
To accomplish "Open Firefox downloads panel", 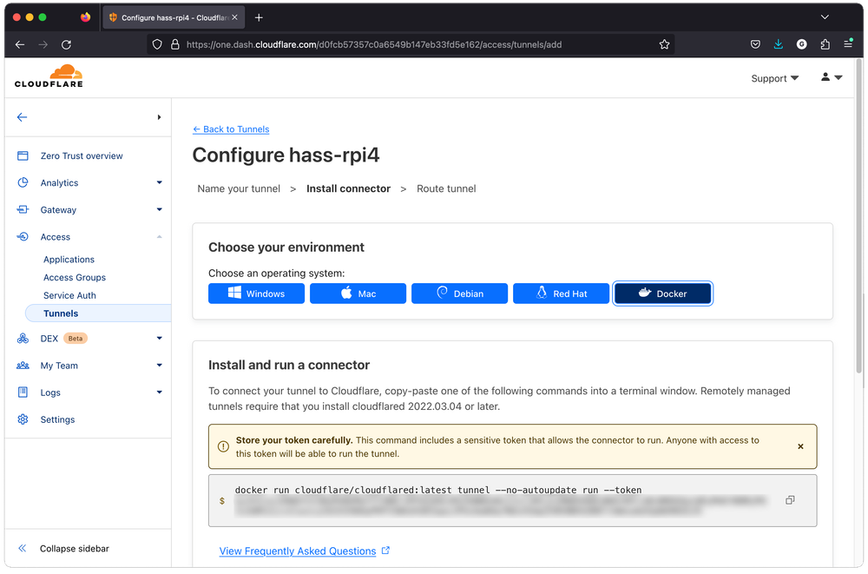I will click(x=779, y=44).
